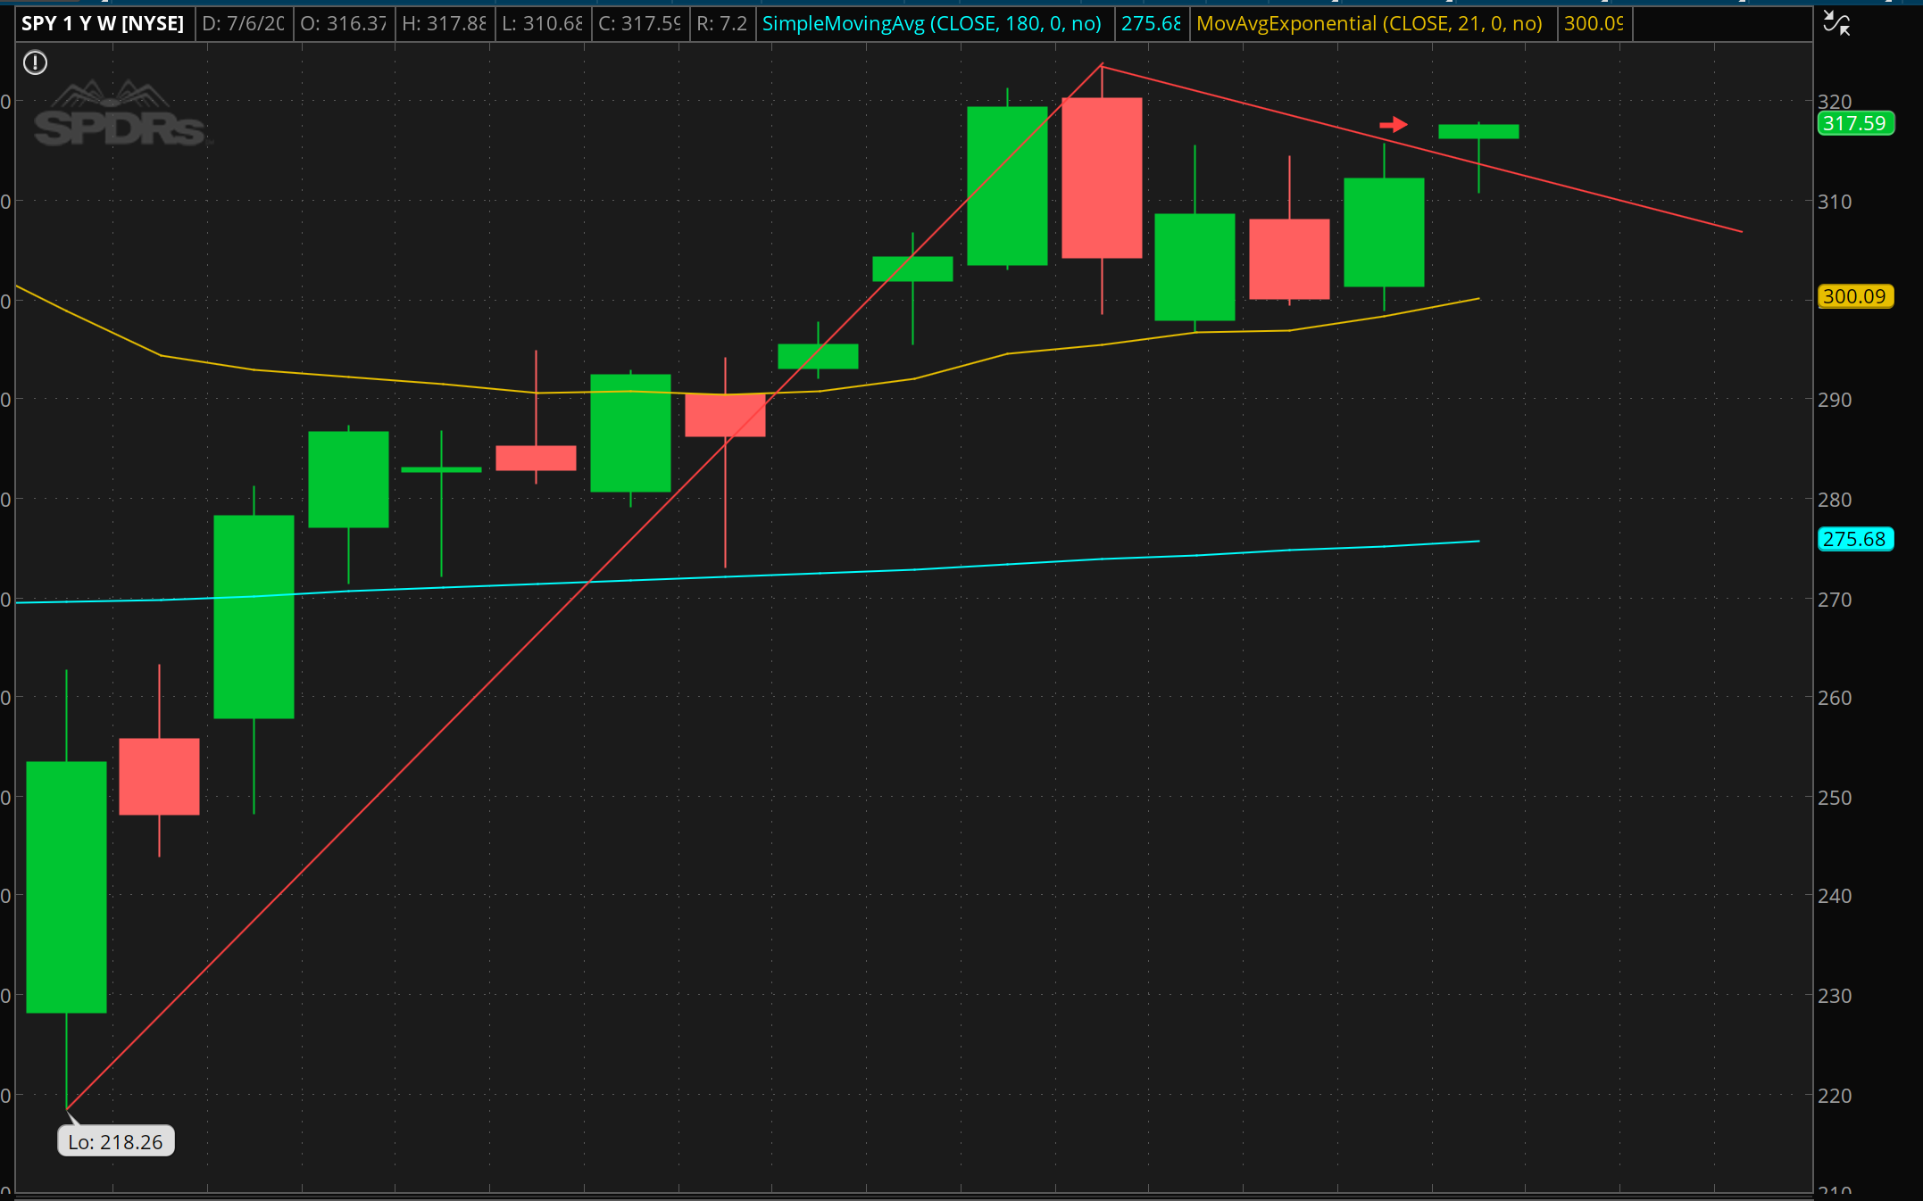Click the date D: 7/6/20 header field
The height and width of the screenshot is (1201, 1923).
[x=243, y=23]
